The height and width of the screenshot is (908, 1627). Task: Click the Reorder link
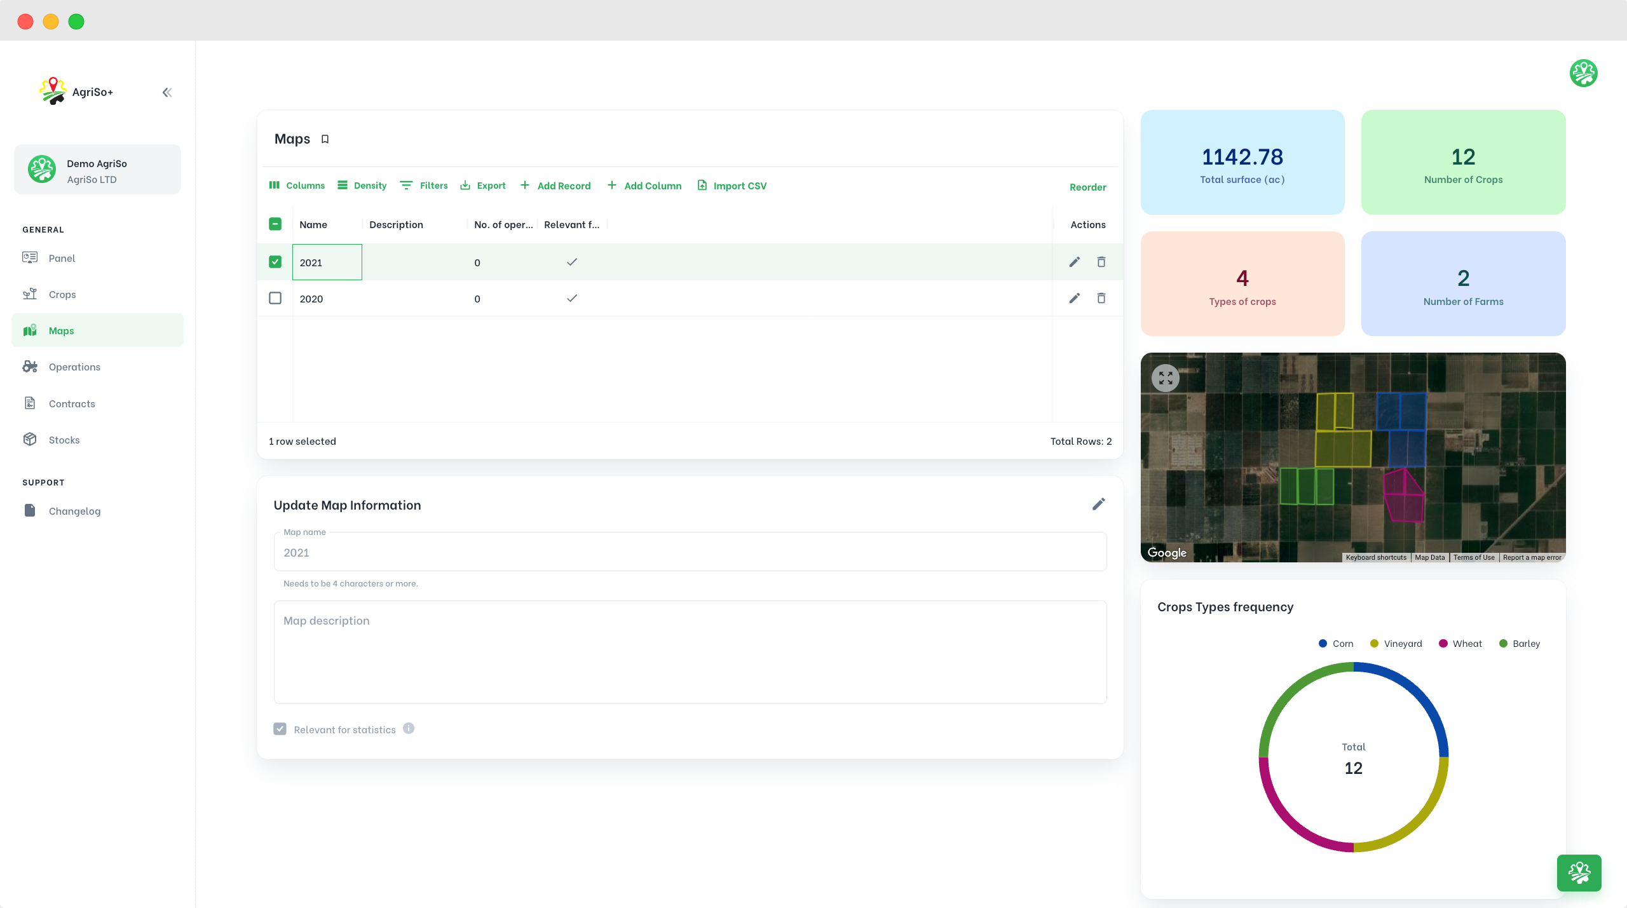(1087, 187)
